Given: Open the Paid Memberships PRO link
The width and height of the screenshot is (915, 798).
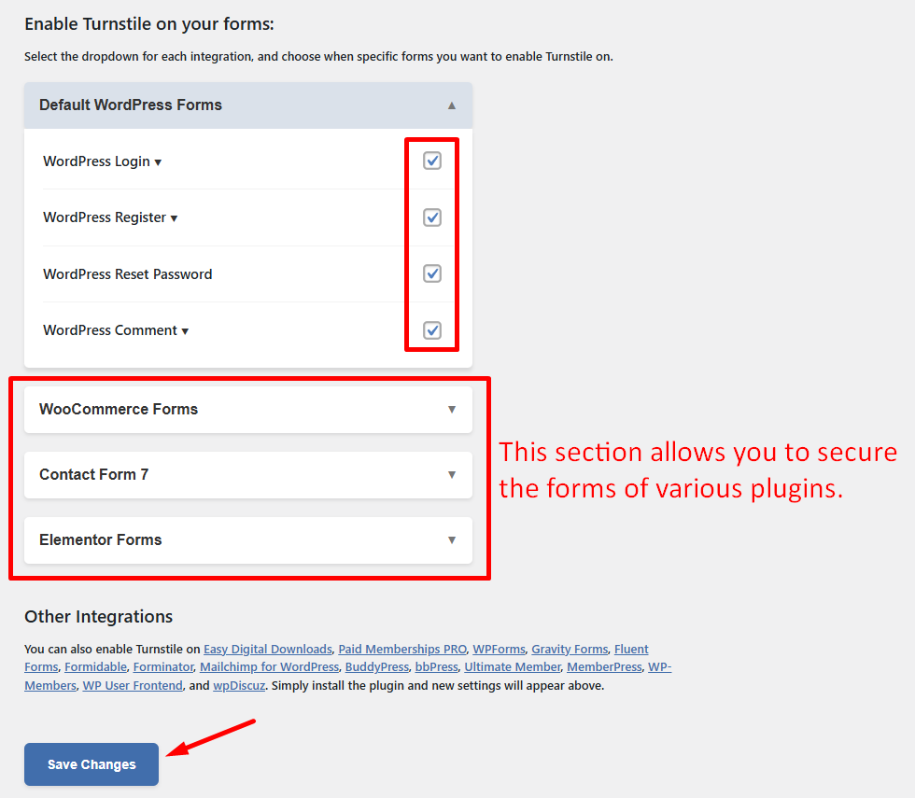Looking at the screenshot, I should point(402,649).
